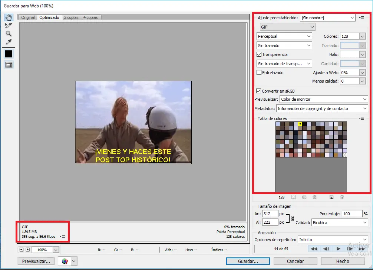Click the new color icon below the table
This screenshot has width=373, height=270.
pyautogui.click(x=332, y=197)
